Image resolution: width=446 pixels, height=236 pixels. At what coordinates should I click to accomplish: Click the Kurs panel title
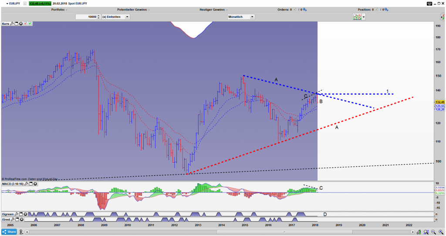click(x=5, y=24)
